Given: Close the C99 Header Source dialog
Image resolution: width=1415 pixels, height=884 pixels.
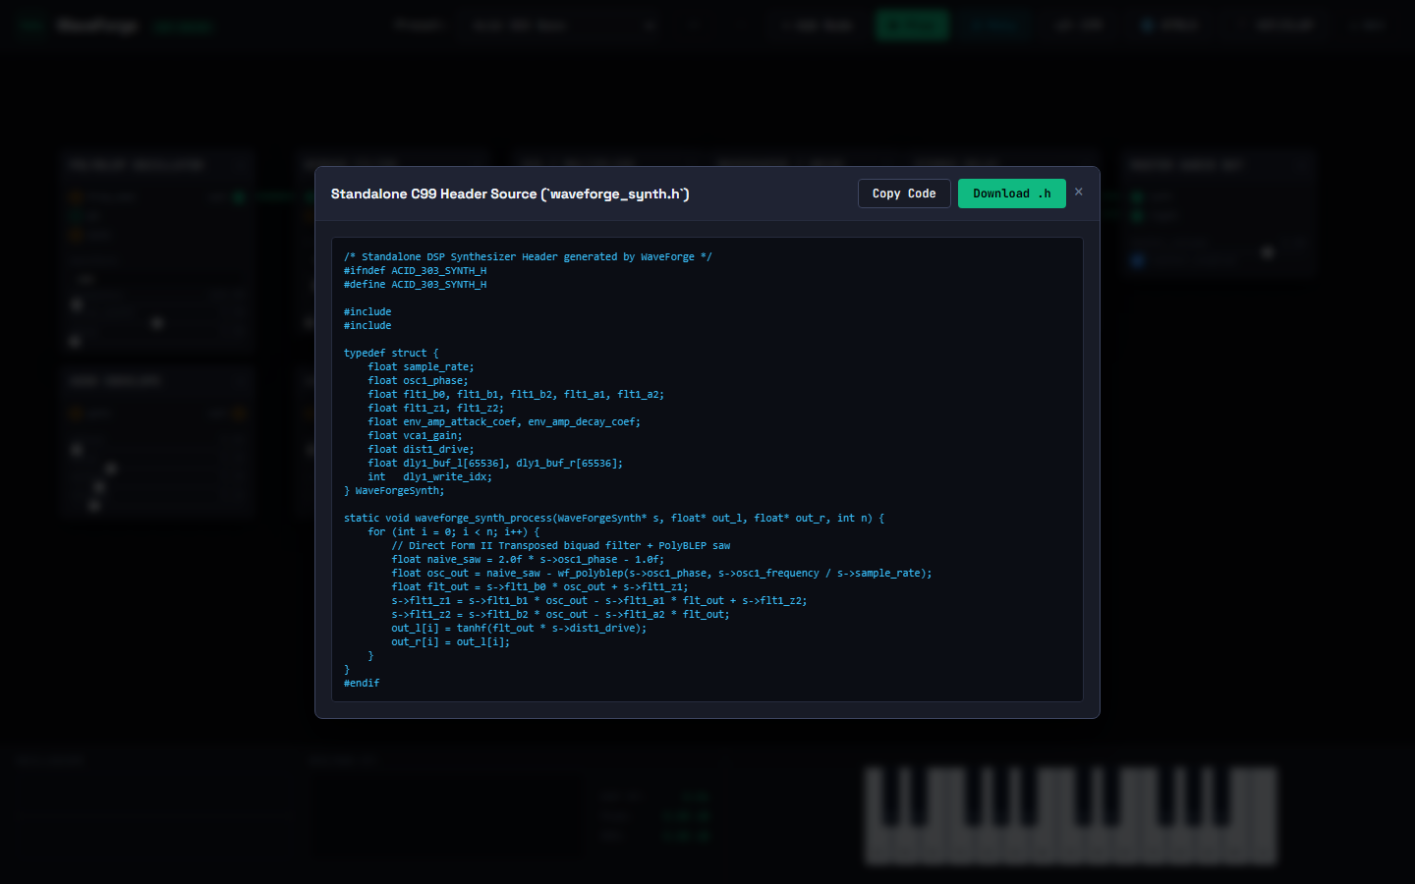Looking at the screenshot, I should click(1079, 192).
